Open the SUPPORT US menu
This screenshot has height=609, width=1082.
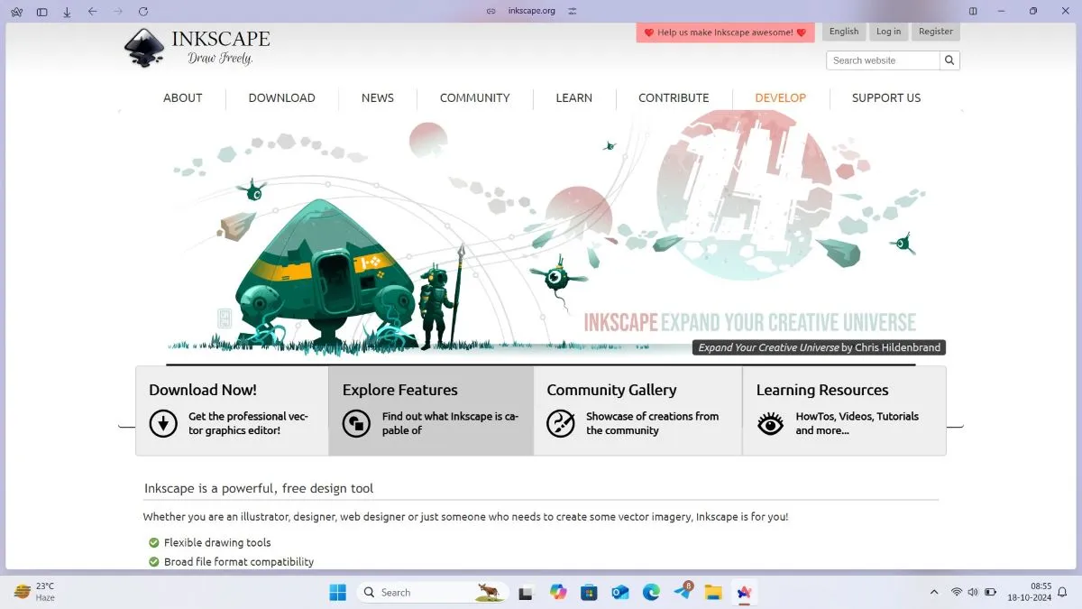coord(886,97)
